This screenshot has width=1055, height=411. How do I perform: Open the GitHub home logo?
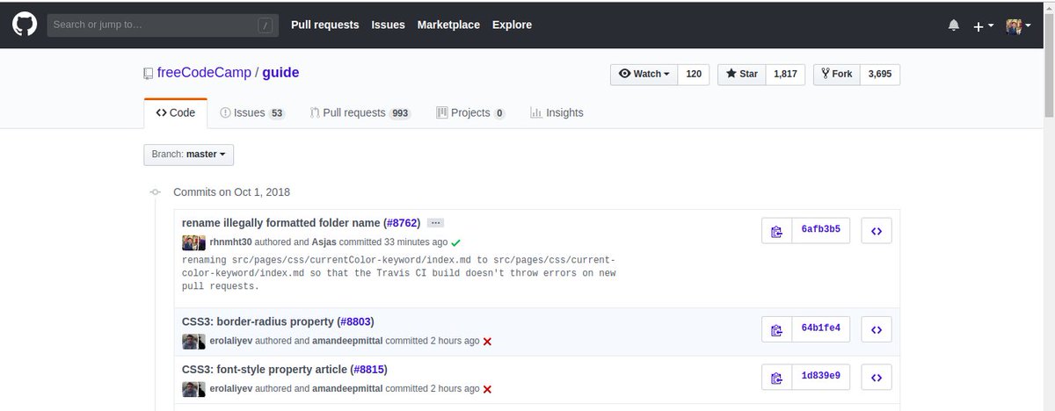23,25
